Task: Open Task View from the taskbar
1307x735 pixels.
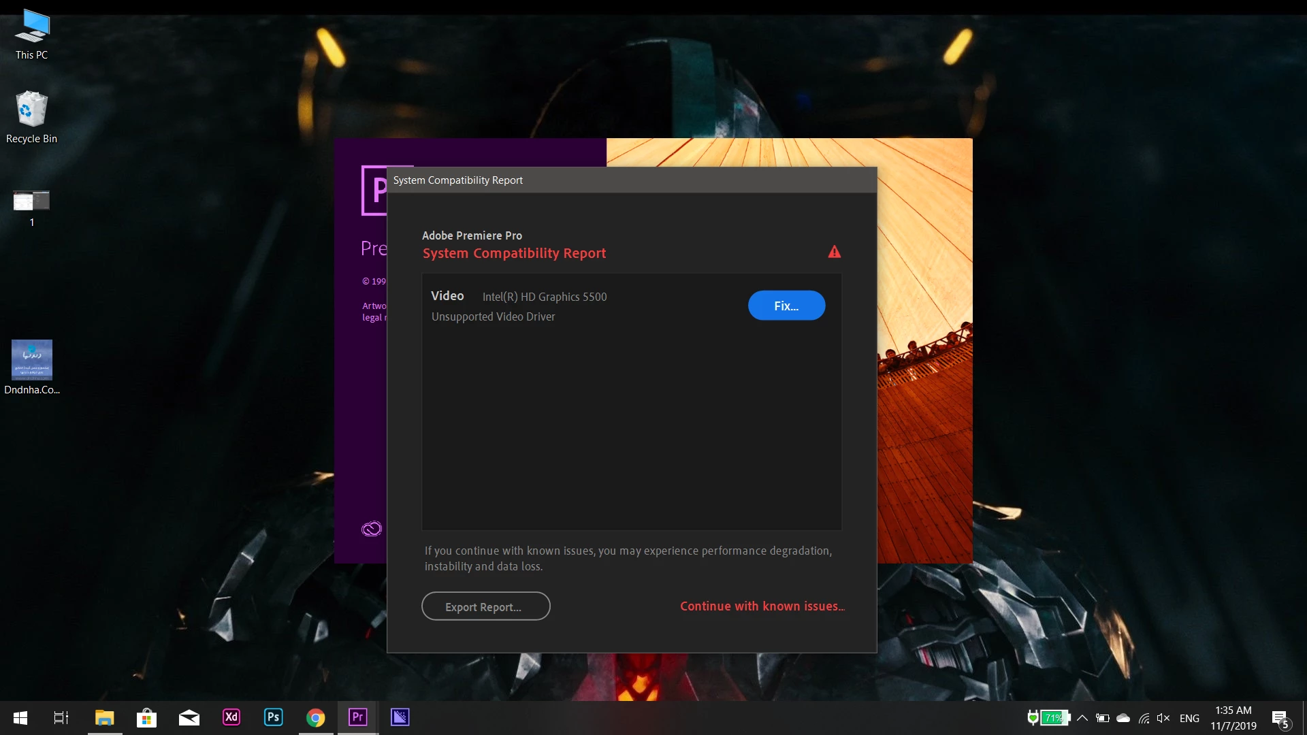Action: coord(61,717)
